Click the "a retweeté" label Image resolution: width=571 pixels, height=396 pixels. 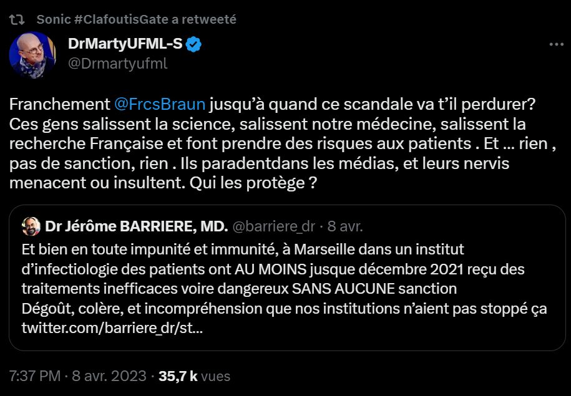coord(203,19)
